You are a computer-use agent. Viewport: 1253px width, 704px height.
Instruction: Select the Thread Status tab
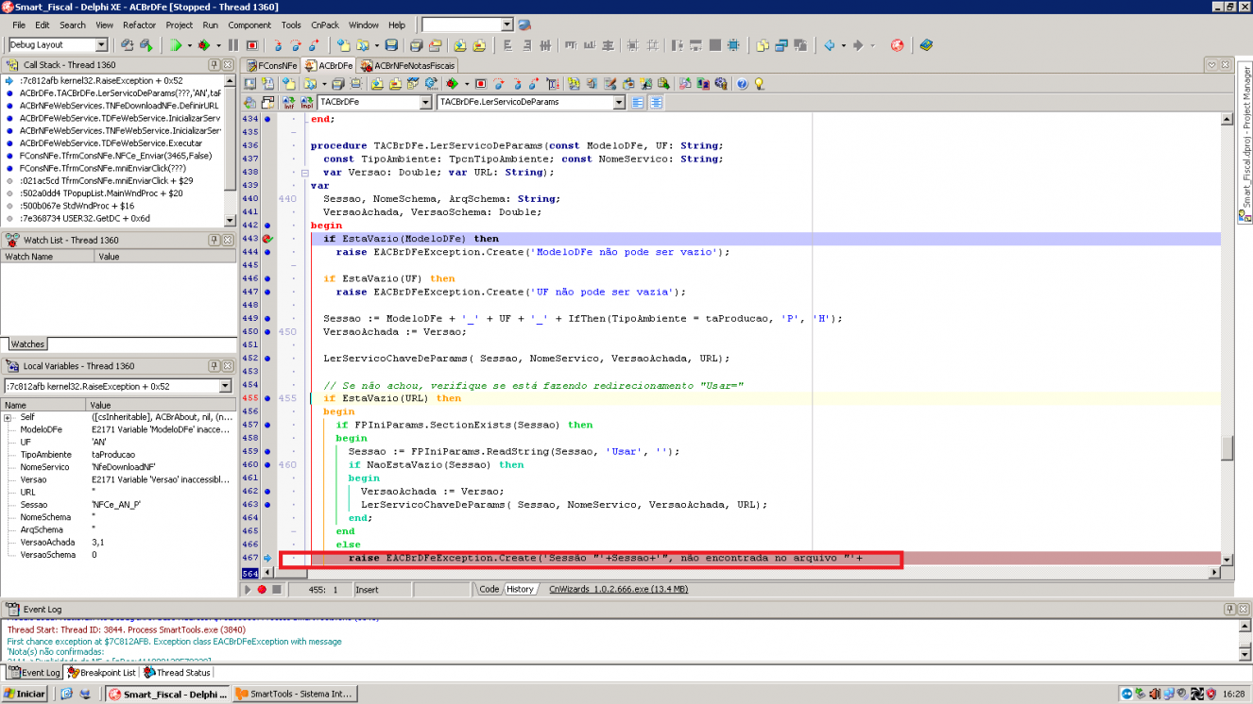point(177,673)
